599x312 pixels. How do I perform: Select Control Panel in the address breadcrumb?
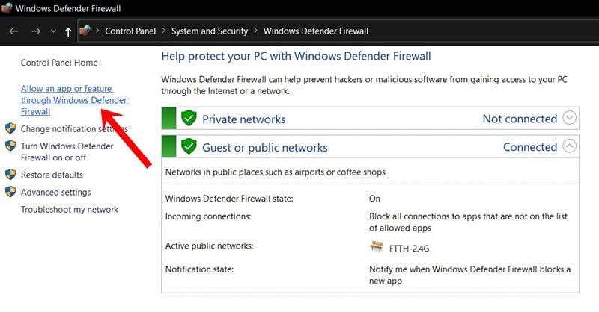coord(130,31)
